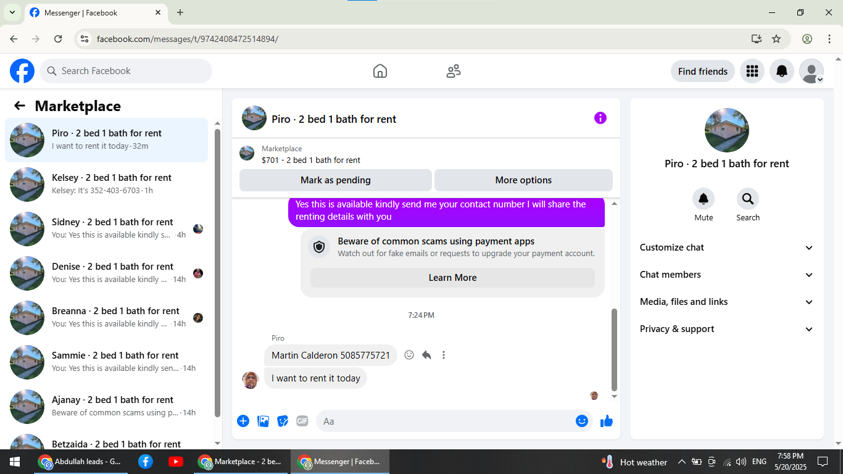Image resolution: width=843 pixels, height=474 pixels.
Task: Expand the Privacy & support section
Action: 727,329
